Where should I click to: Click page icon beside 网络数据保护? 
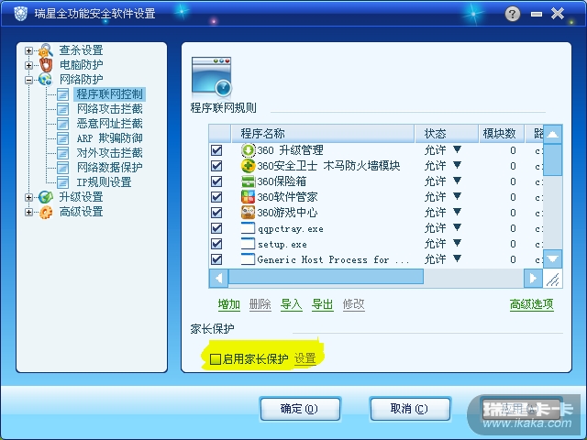(x=62, y=167)
